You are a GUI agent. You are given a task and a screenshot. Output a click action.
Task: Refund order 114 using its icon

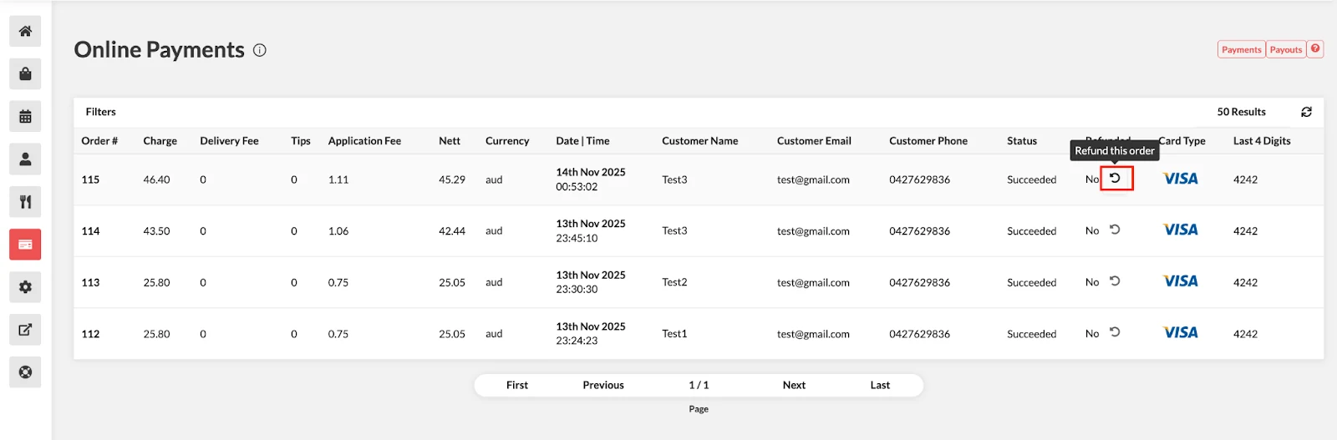point(1115,230)
